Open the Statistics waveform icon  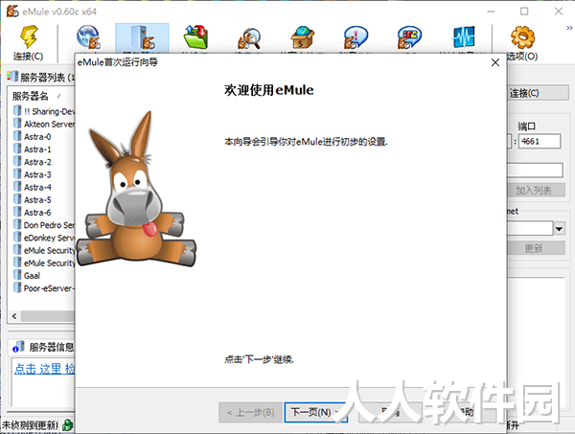464,36
